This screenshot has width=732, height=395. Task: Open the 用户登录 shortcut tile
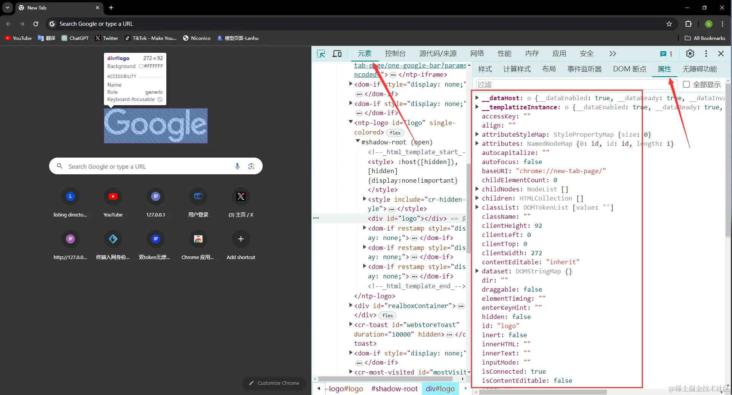(198, 203)
